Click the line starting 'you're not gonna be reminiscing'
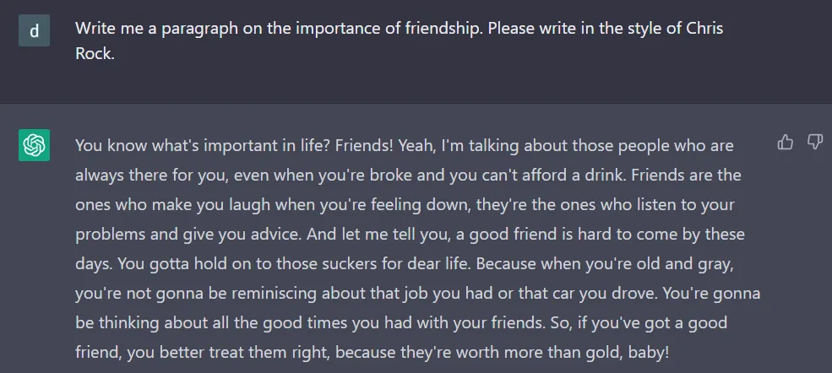The height and width of the screenshot is (373, 832). click(417, 293)
